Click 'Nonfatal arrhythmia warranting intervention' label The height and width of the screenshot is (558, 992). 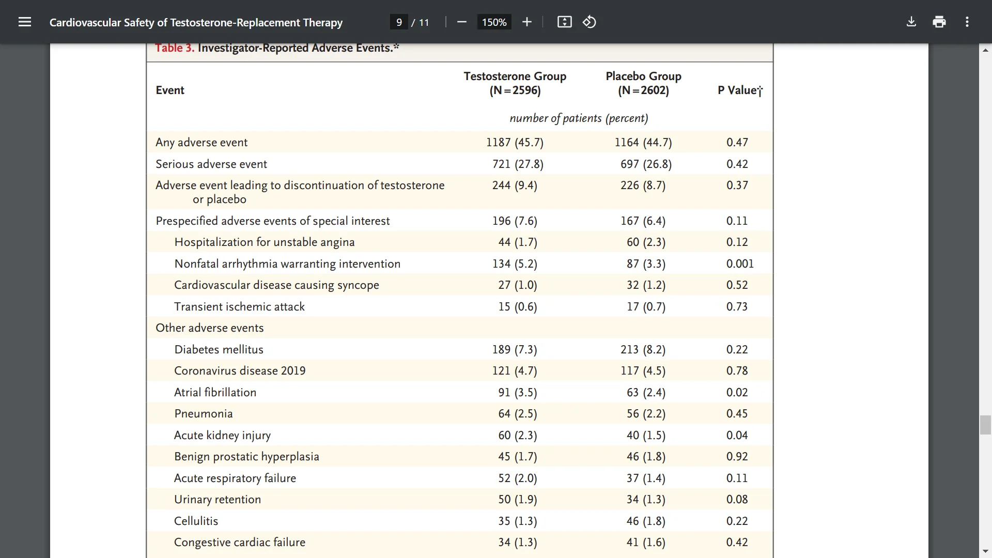287,264
